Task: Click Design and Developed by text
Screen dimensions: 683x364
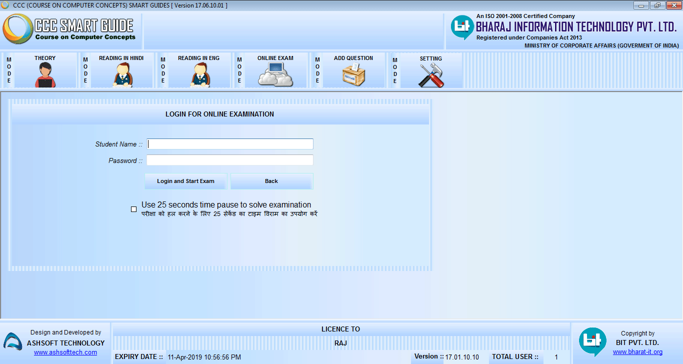Action: [x=65, y=332]
